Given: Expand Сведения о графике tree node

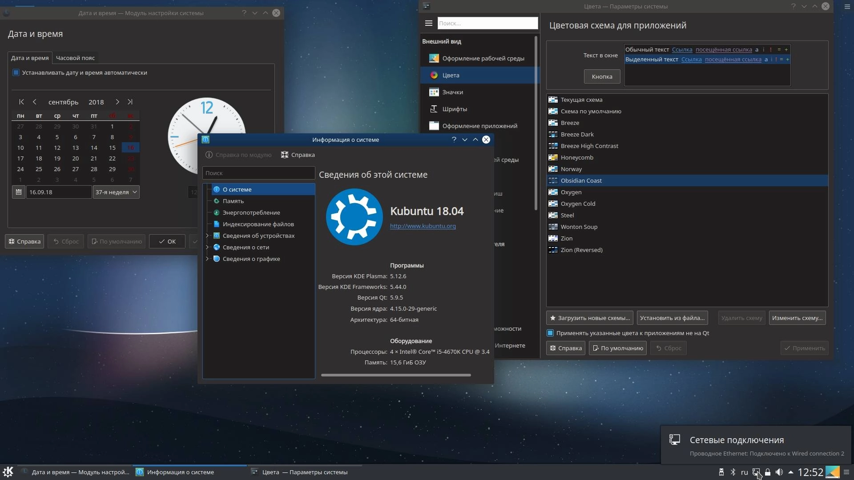Looking at the screenshot, I should pos(207,259).
